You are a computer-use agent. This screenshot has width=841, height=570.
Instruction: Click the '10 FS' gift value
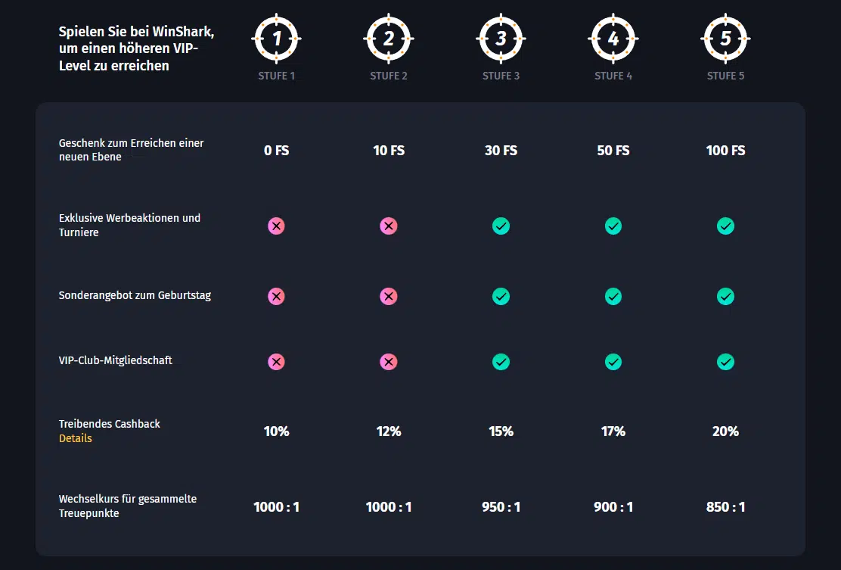coord(389,151)
